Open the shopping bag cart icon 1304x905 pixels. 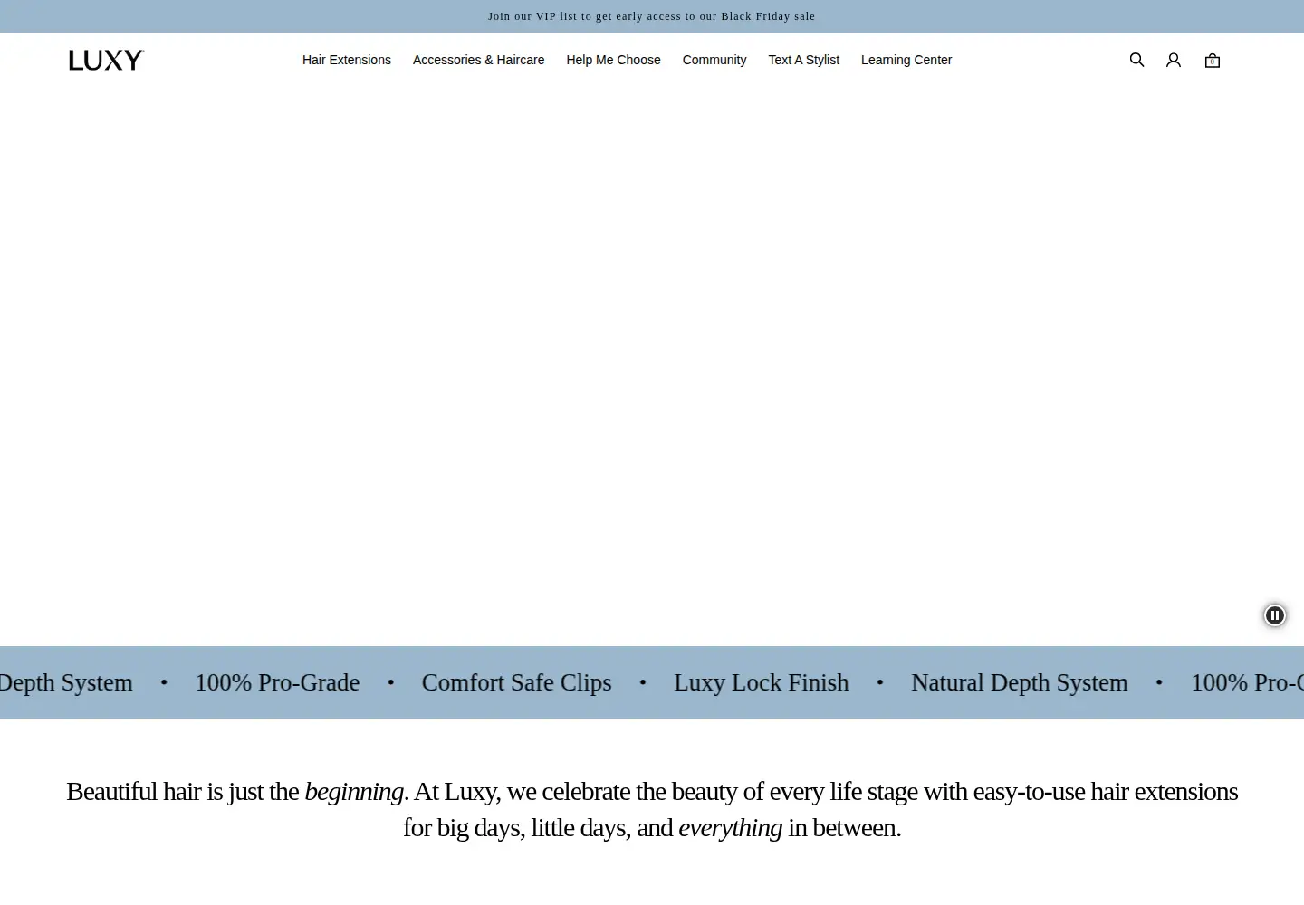pos(1213,61)
